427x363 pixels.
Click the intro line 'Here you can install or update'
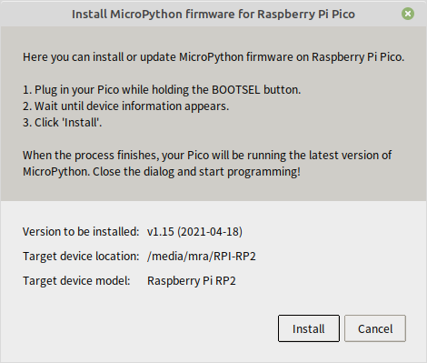click(x=213, y=57)
